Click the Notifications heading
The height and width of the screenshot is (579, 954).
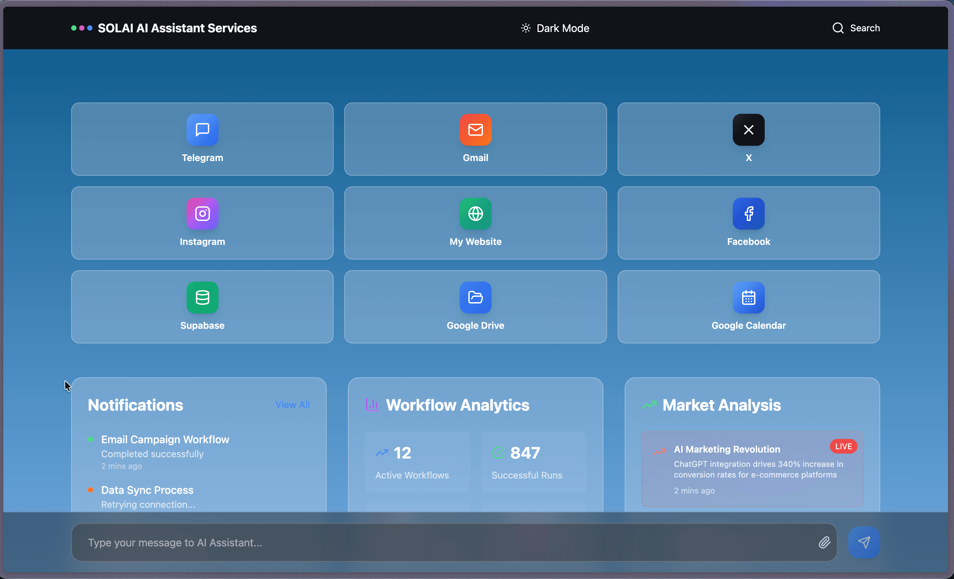click(x=135, y=405)
